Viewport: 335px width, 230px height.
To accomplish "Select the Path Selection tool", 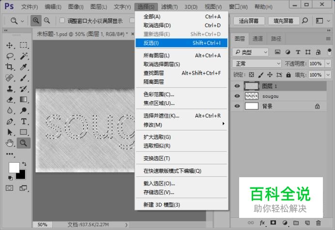I will [9, 132].
